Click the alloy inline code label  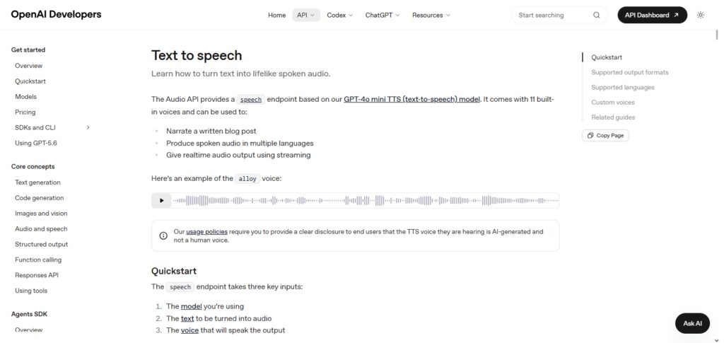coord(247,179)
